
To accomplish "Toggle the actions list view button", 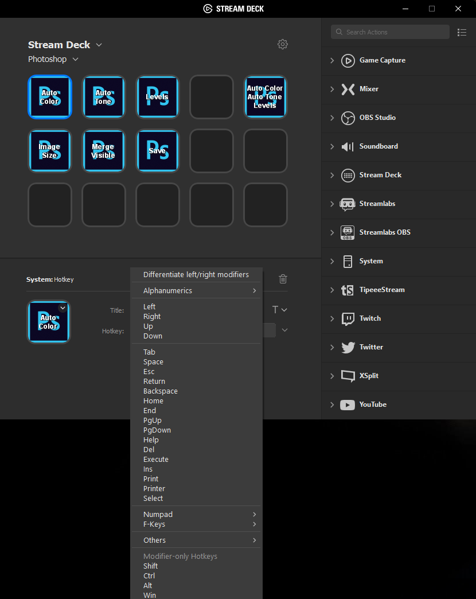I will coord(462,32).
